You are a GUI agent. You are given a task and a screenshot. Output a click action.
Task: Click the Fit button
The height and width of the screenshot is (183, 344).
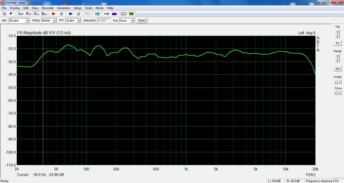(337, 43)
